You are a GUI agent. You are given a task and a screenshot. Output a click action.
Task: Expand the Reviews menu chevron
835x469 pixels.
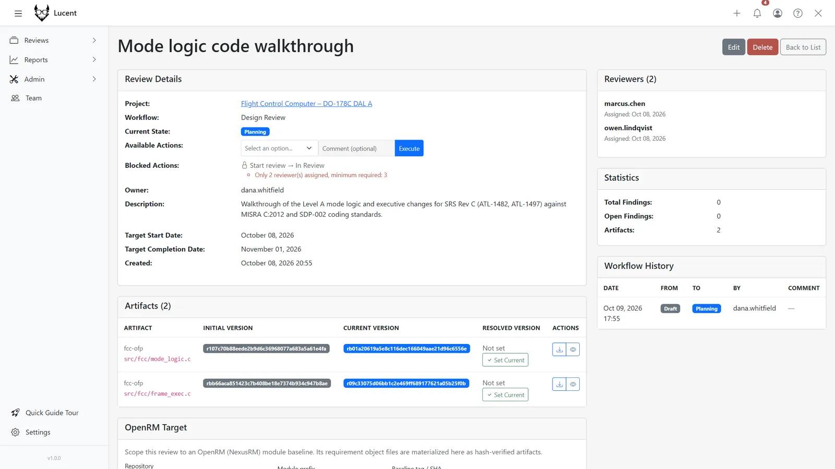94,41
